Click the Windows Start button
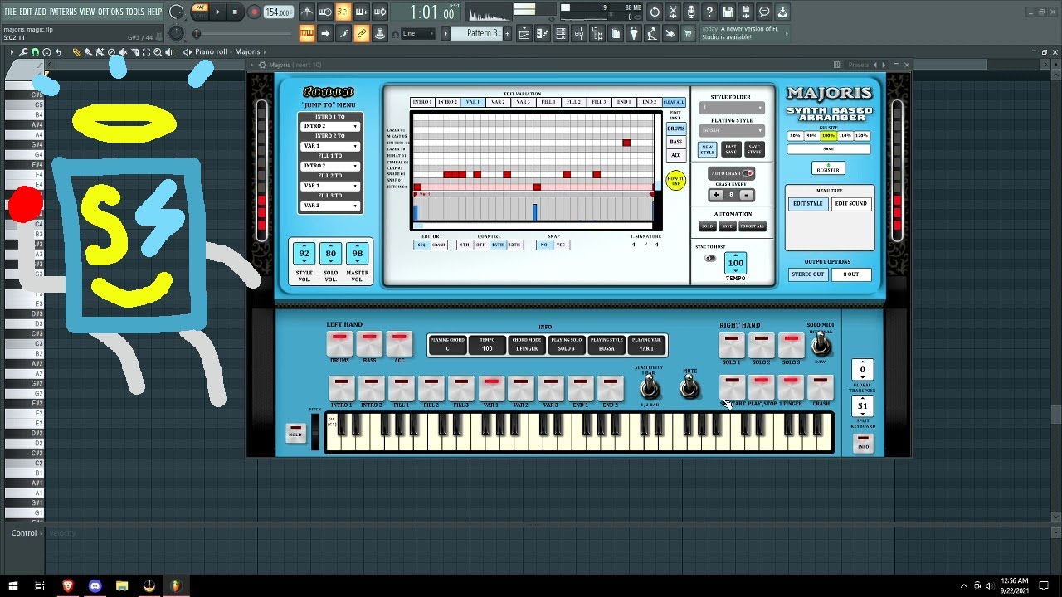The image size is (1062, 597). click(12, 585)
